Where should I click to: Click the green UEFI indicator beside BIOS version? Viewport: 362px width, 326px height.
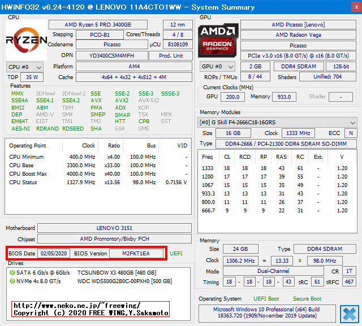(x=176, y=253)
